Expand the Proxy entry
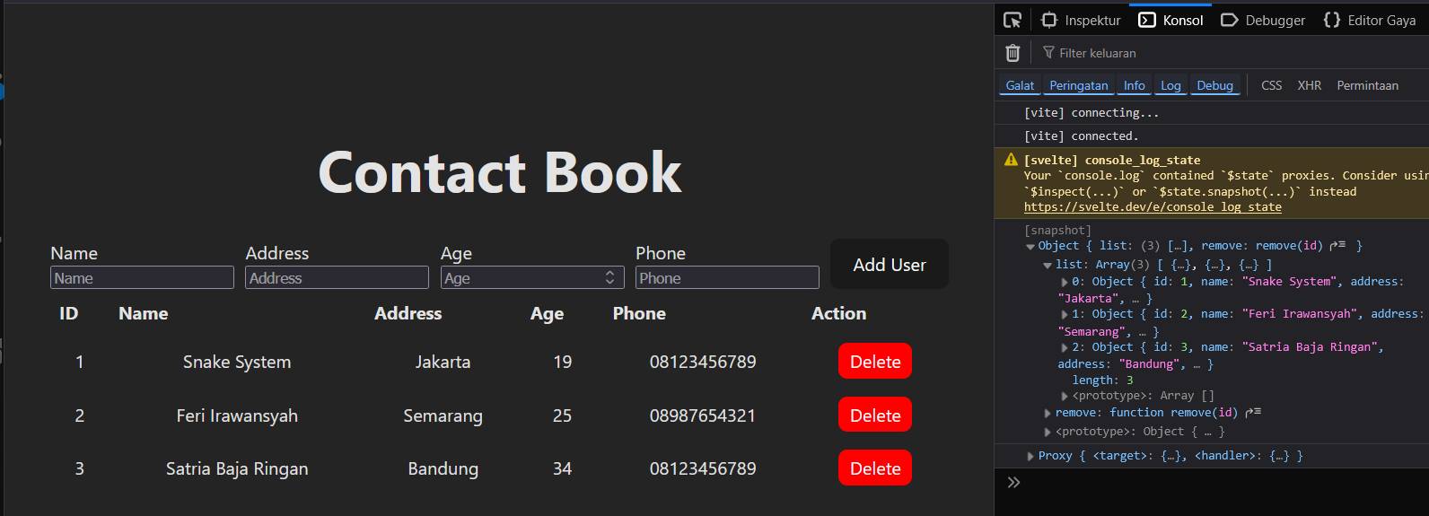Image resolution: width=1429 pixels, height=516 pixels. coord(1030,456)
